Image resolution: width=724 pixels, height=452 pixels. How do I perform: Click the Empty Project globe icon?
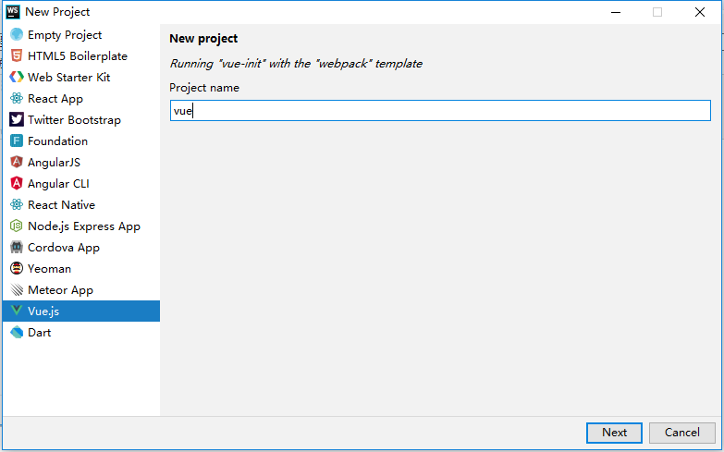tap(17, 35)
